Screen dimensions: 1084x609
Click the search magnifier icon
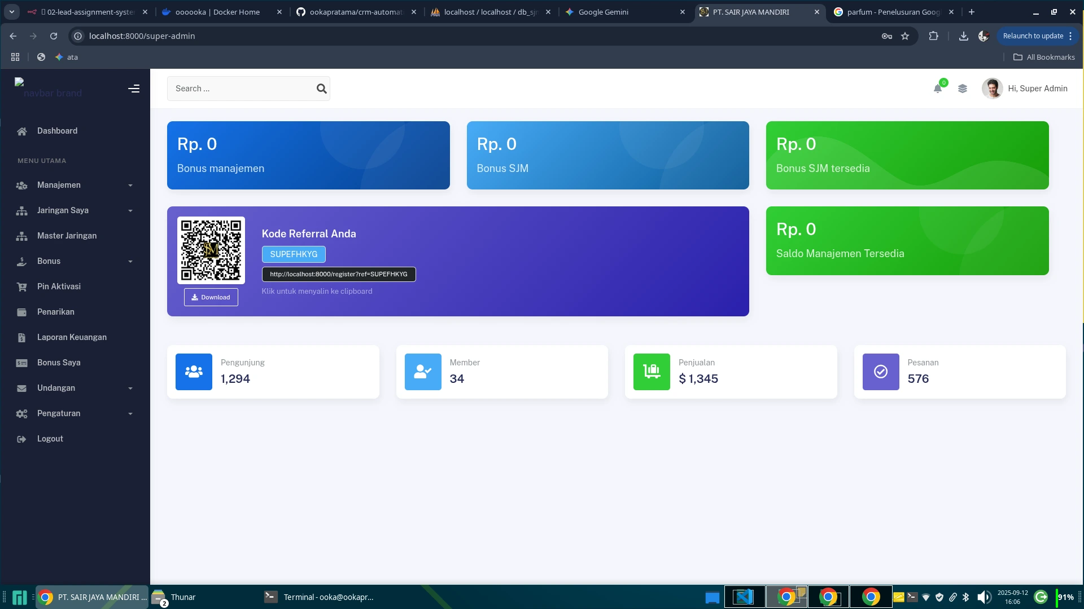click(321, 89)
